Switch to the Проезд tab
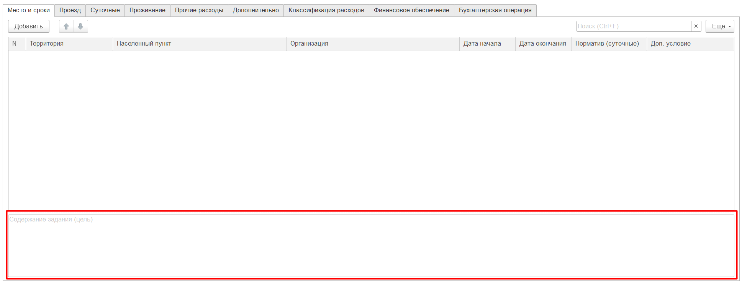This screenshot has height=282, width=742. [x=70, y=10]
